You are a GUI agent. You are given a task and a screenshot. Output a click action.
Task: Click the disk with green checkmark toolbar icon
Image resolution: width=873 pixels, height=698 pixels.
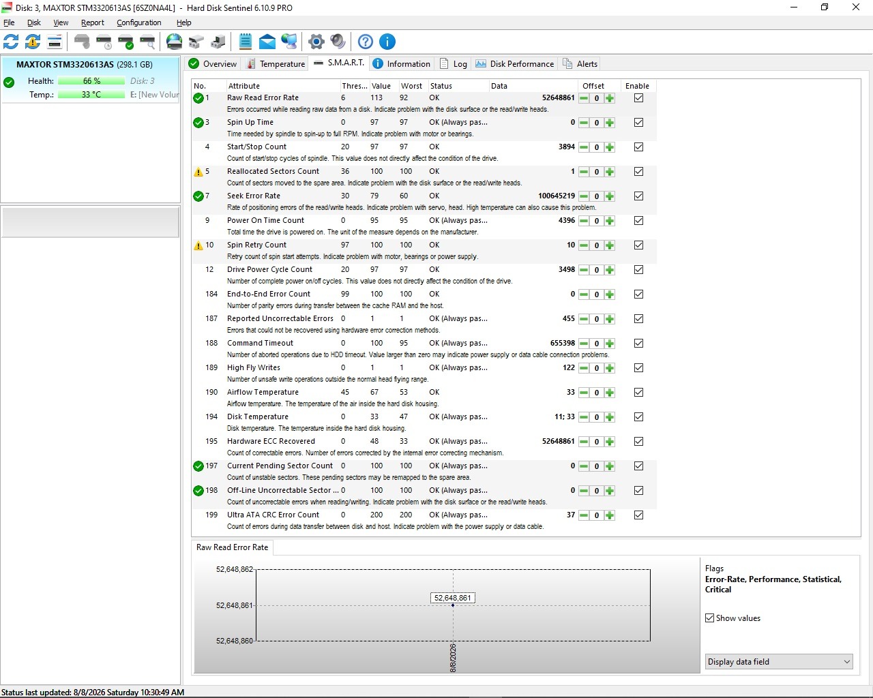(x=125, y=42)
